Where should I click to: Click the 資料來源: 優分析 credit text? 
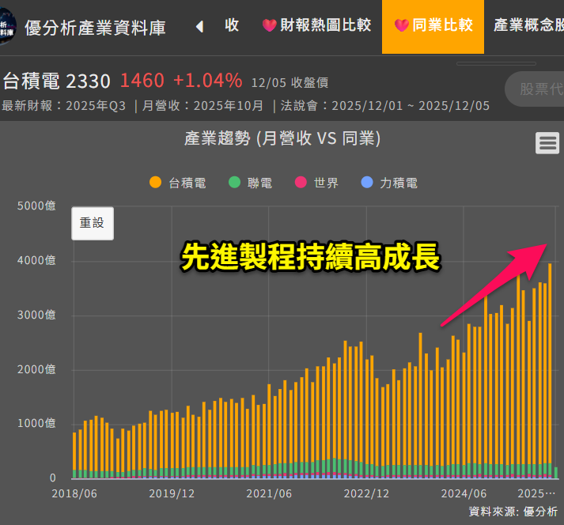click(x=513, y=512)
